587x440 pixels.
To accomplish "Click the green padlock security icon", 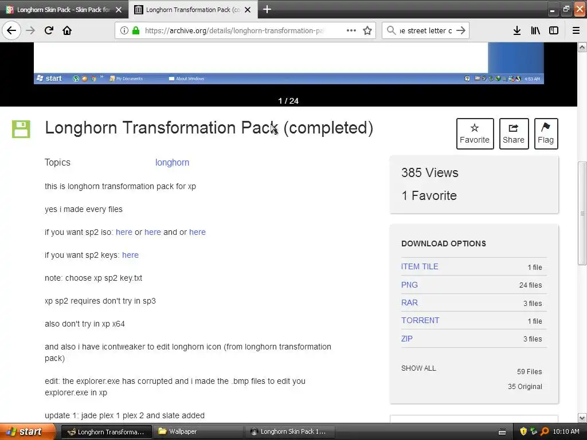I will click(136, 30).
